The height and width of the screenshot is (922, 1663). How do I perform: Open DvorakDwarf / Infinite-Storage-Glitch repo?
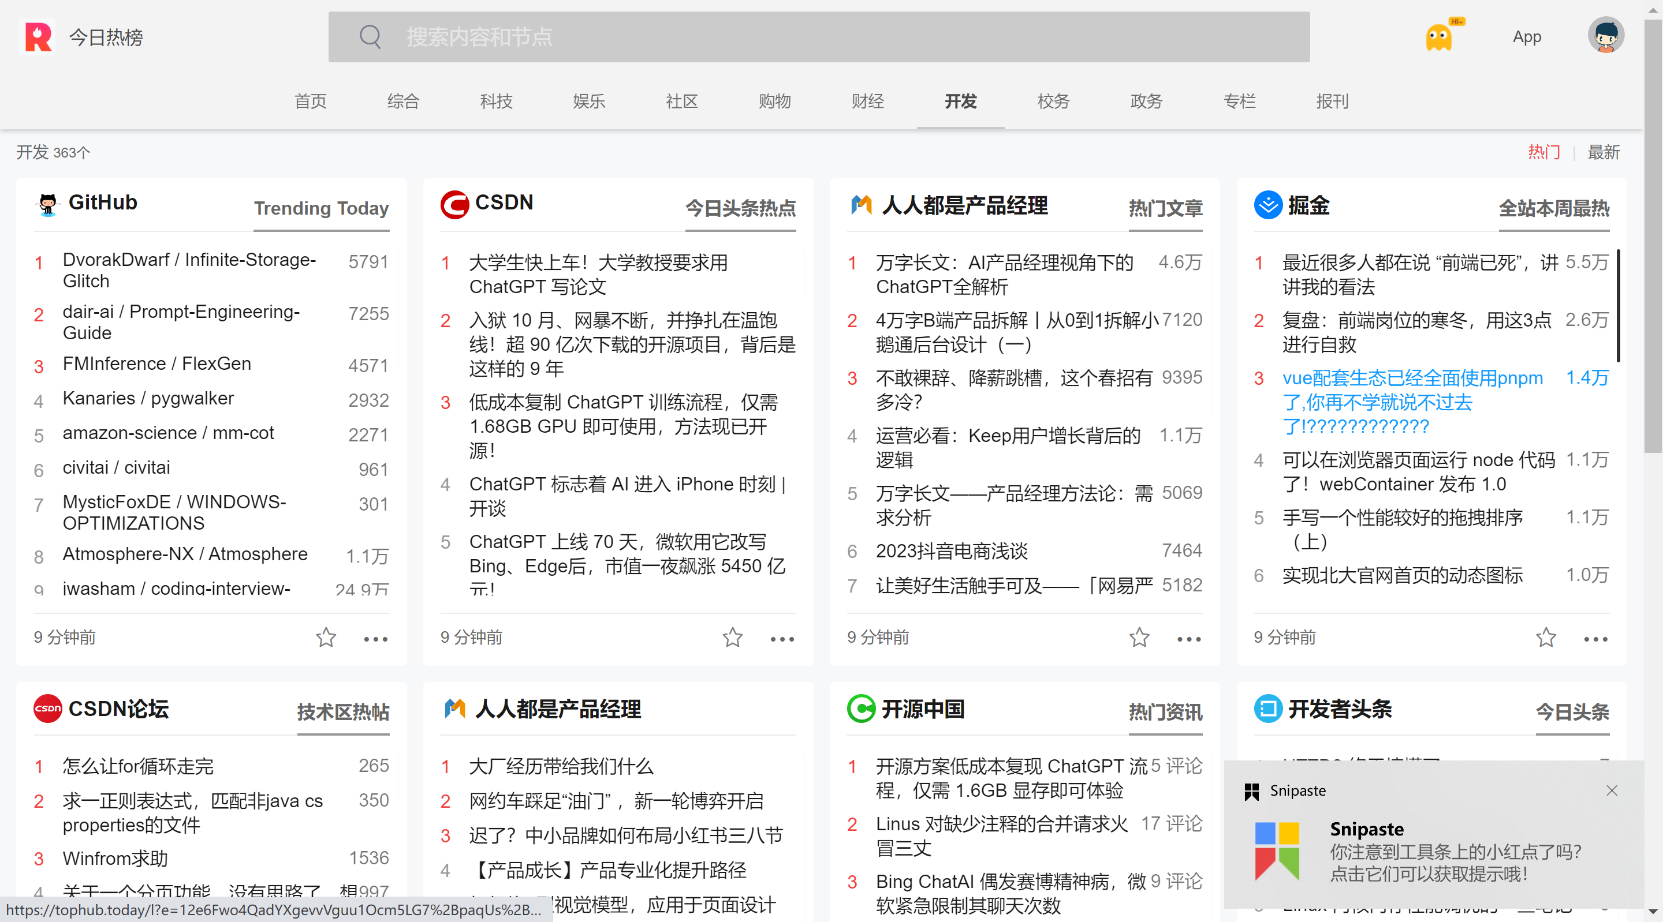click(189, 271)
